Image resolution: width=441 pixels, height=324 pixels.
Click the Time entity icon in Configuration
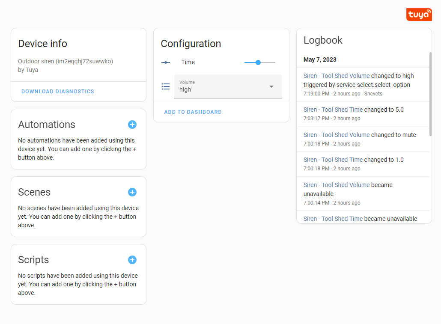[x=166, y=62]
